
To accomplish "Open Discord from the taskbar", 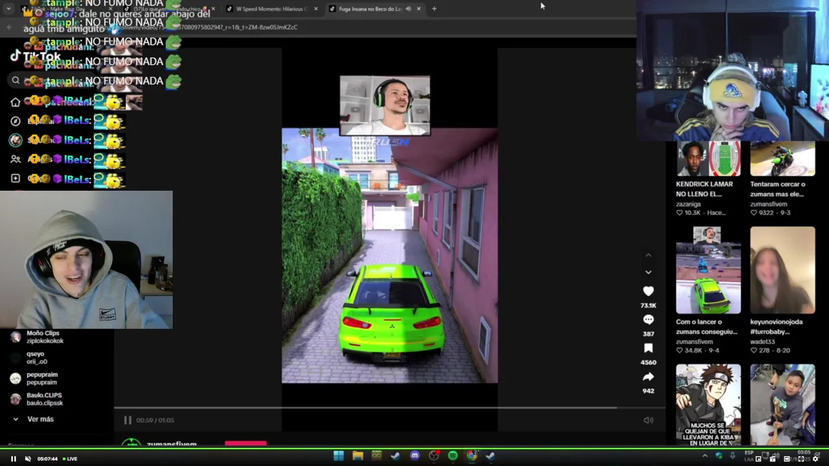I will [414, 456].
